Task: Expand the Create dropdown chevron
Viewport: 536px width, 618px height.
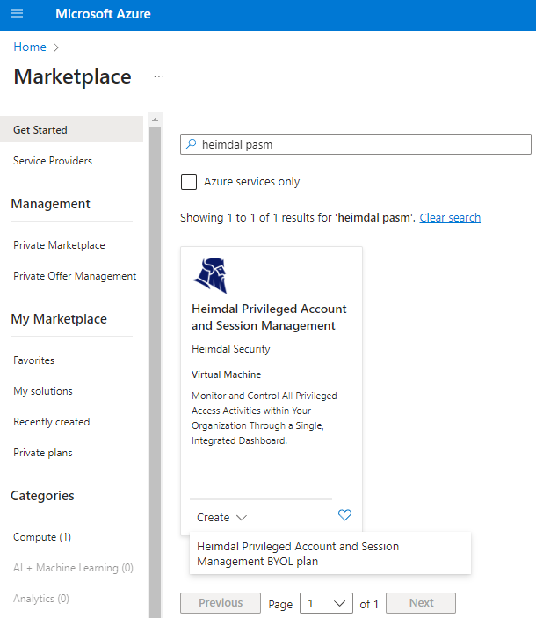Action: tap(242, 518)
